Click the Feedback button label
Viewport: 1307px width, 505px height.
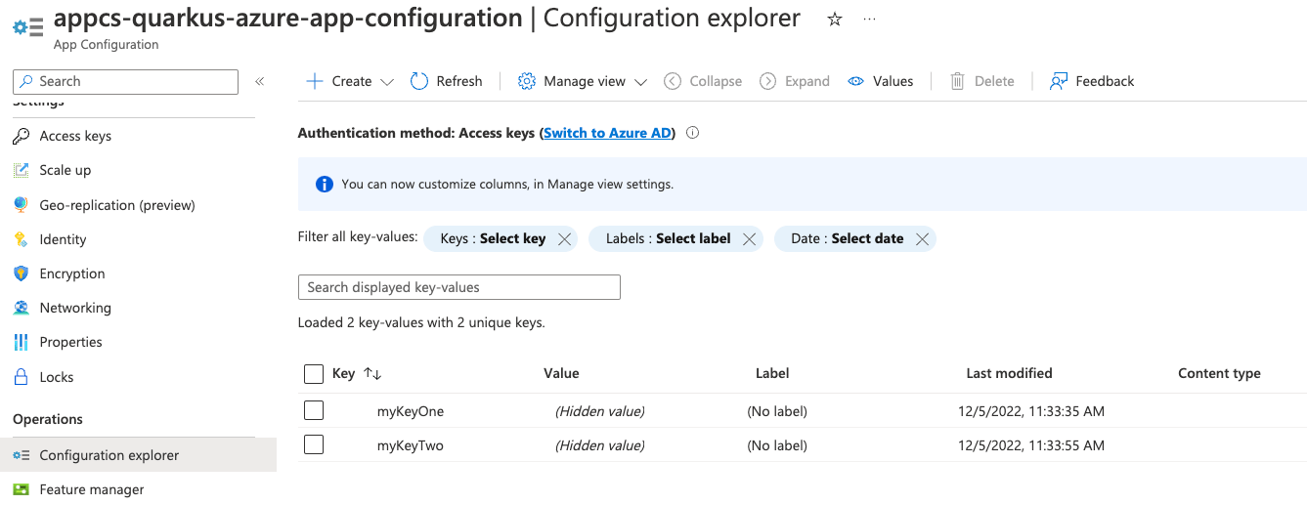point(1105,81)
